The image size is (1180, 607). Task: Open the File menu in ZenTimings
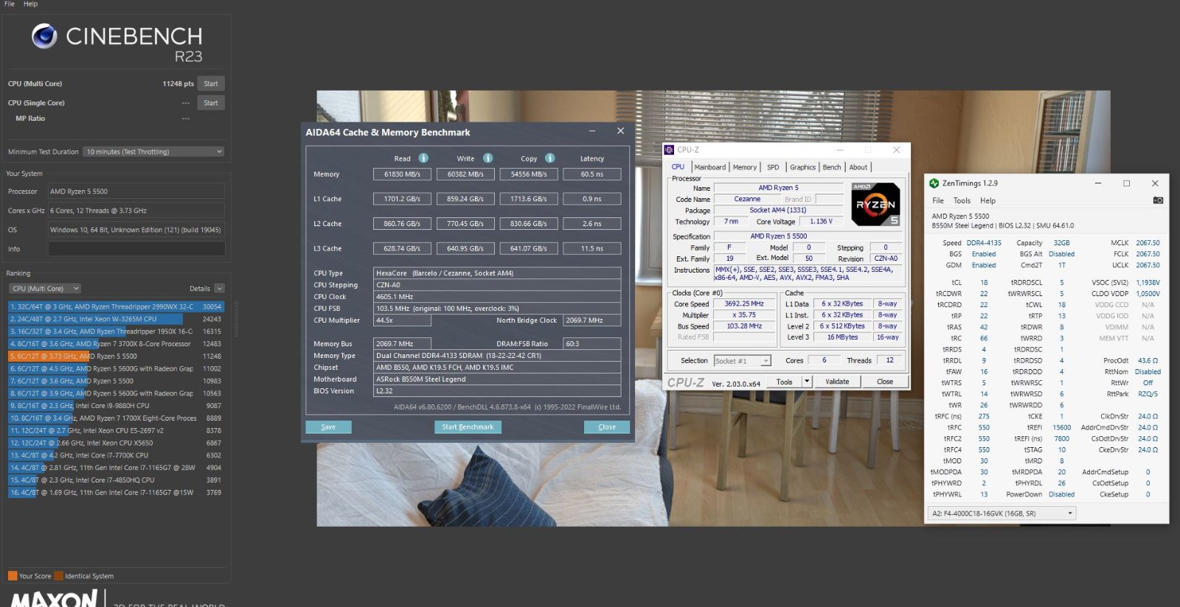(x=938, y=200)
